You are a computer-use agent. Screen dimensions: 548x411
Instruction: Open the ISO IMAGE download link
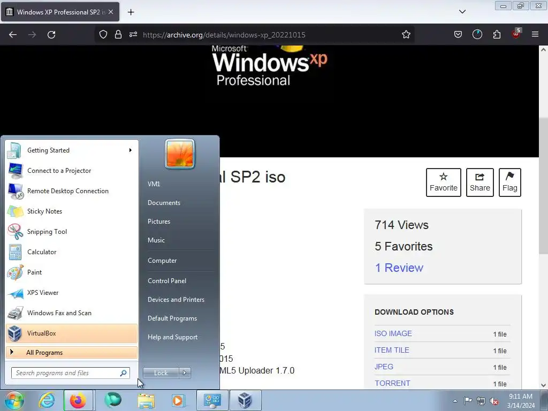coord(393,333)
